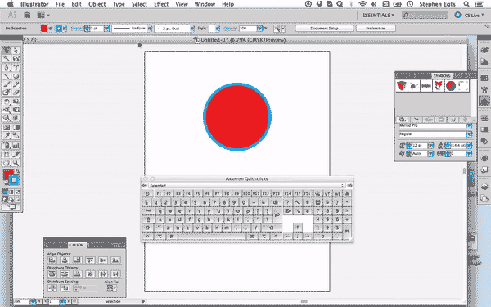Open the Object menu
Viewport: 491px width, 307px height.
tap(97, 4)
